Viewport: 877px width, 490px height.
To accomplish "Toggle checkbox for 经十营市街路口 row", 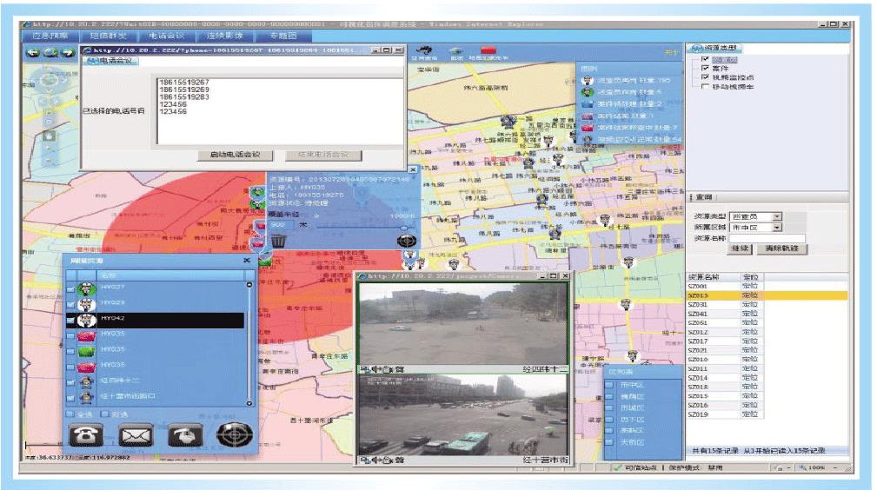I will point(70,398).
